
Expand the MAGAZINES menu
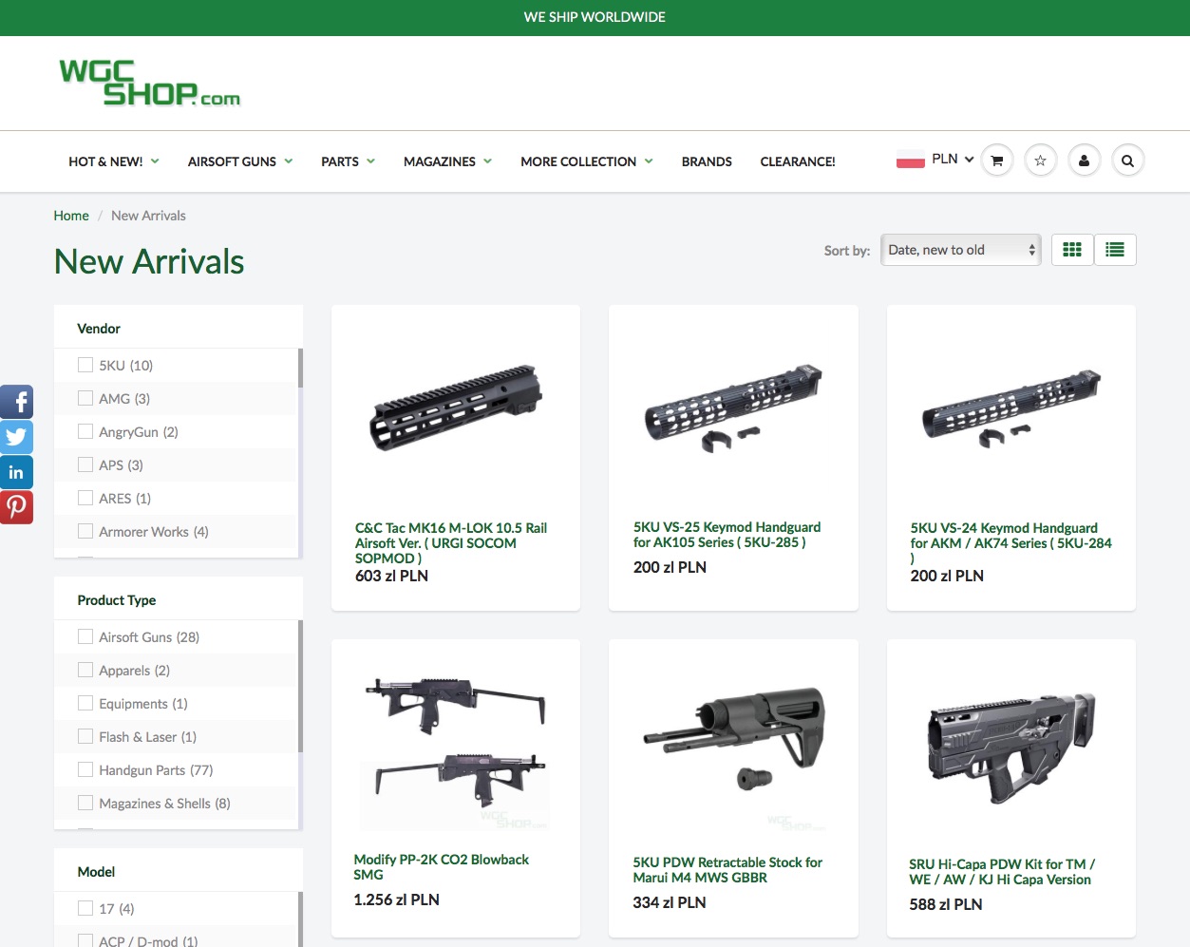click(x=447, y=161)
